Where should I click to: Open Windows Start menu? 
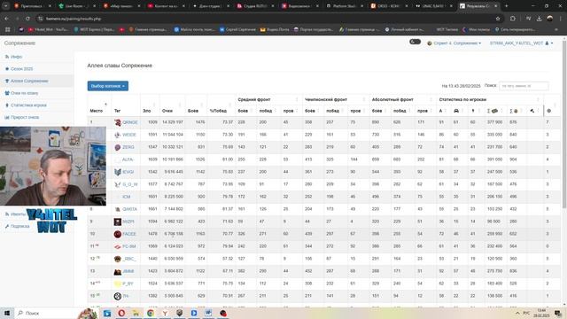[7, 313]
